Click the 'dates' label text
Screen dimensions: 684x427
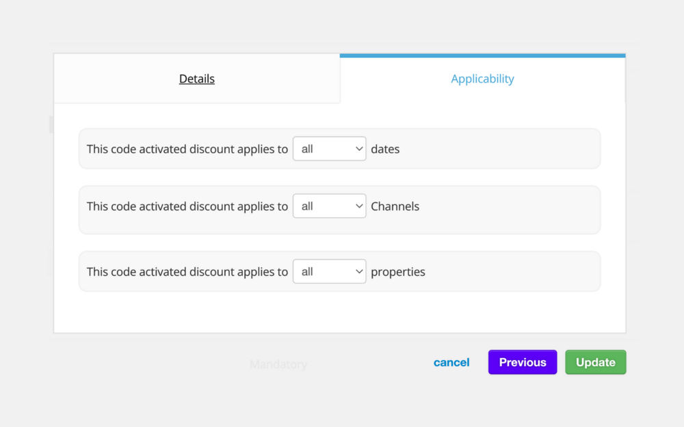click(x=385, y=149)
